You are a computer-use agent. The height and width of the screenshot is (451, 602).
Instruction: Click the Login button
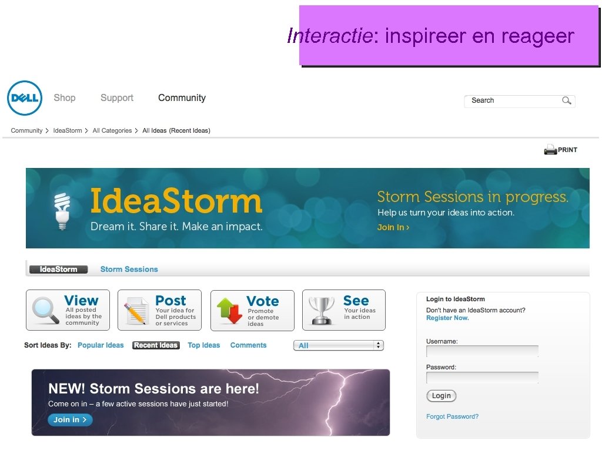[x=441, y=396]
